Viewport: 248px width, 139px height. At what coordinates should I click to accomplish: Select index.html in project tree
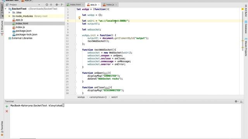[x=22, y=23]
